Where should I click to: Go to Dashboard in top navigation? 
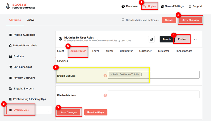click(x=130, y=6)
